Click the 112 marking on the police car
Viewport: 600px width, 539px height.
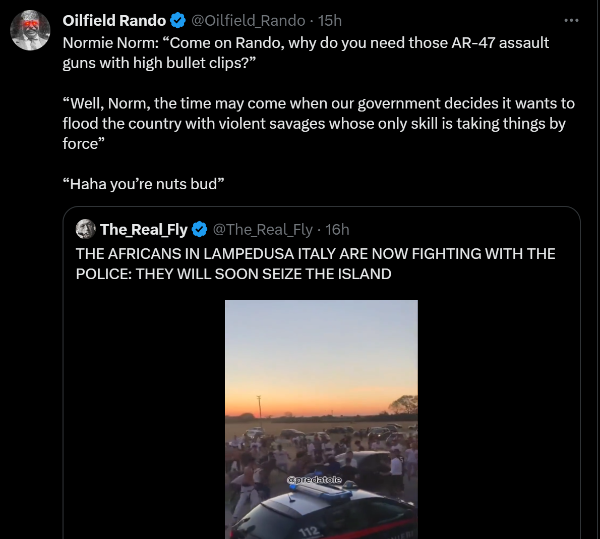click(308, 530)
